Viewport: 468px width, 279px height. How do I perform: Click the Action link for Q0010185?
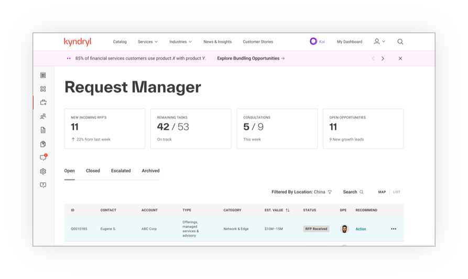point(361,229)
